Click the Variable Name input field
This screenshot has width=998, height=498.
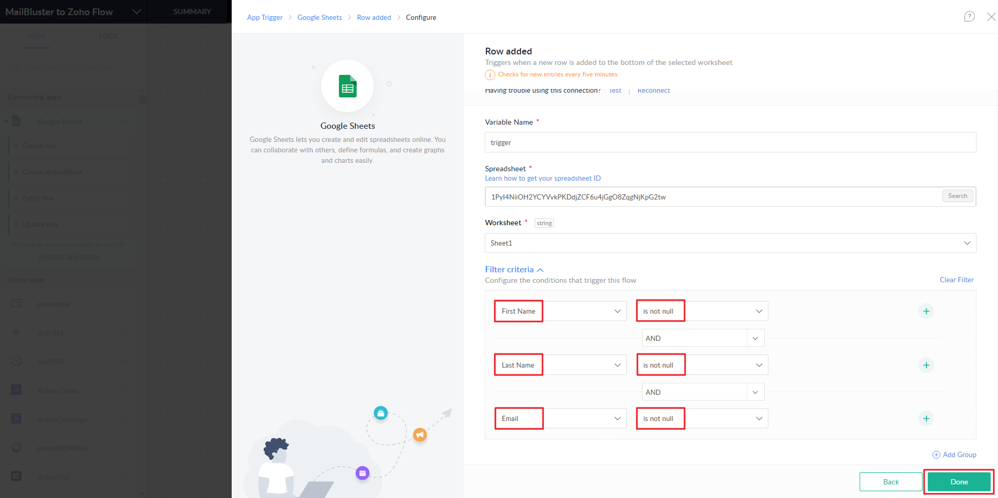tap(730, 142)
